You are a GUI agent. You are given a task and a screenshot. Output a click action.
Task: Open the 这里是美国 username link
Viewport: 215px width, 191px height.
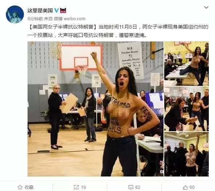[x=40, y=11]
